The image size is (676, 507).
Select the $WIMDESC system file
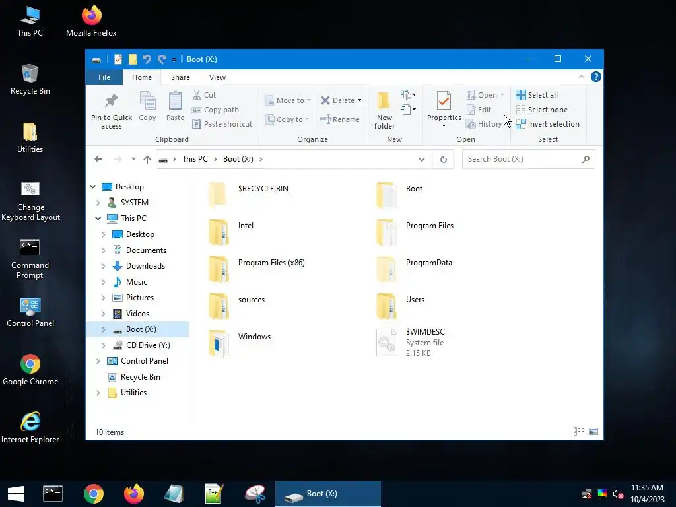(411, 343)
